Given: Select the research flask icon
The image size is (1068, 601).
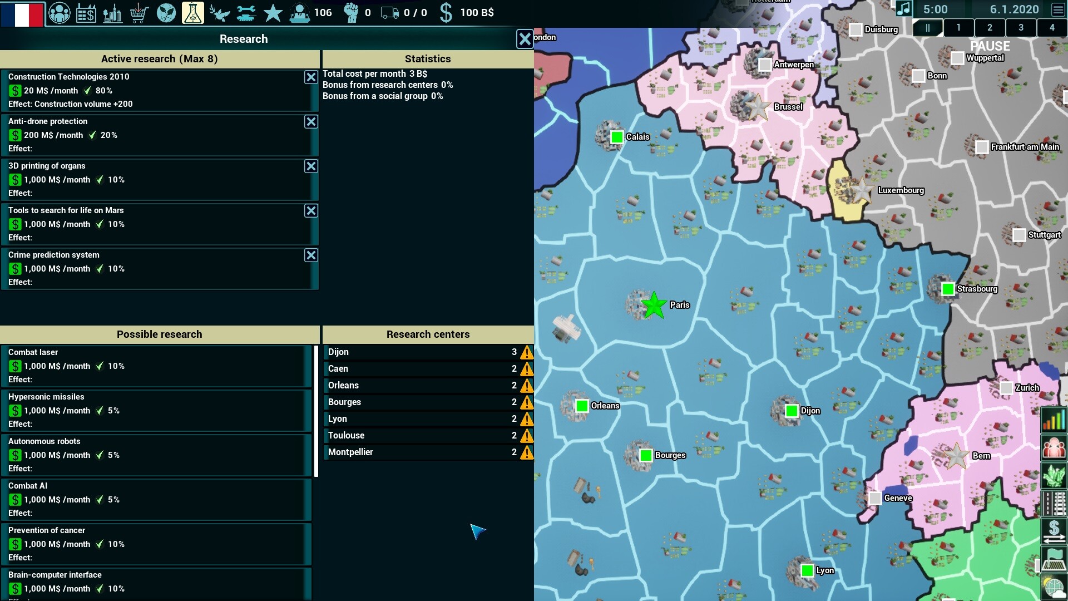Looking at the screenshot, I should click(192, 13).
